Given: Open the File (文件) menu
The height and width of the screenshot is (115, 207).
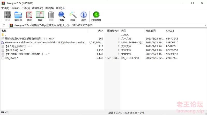Looking at the screenshot, I should (5, 8).
